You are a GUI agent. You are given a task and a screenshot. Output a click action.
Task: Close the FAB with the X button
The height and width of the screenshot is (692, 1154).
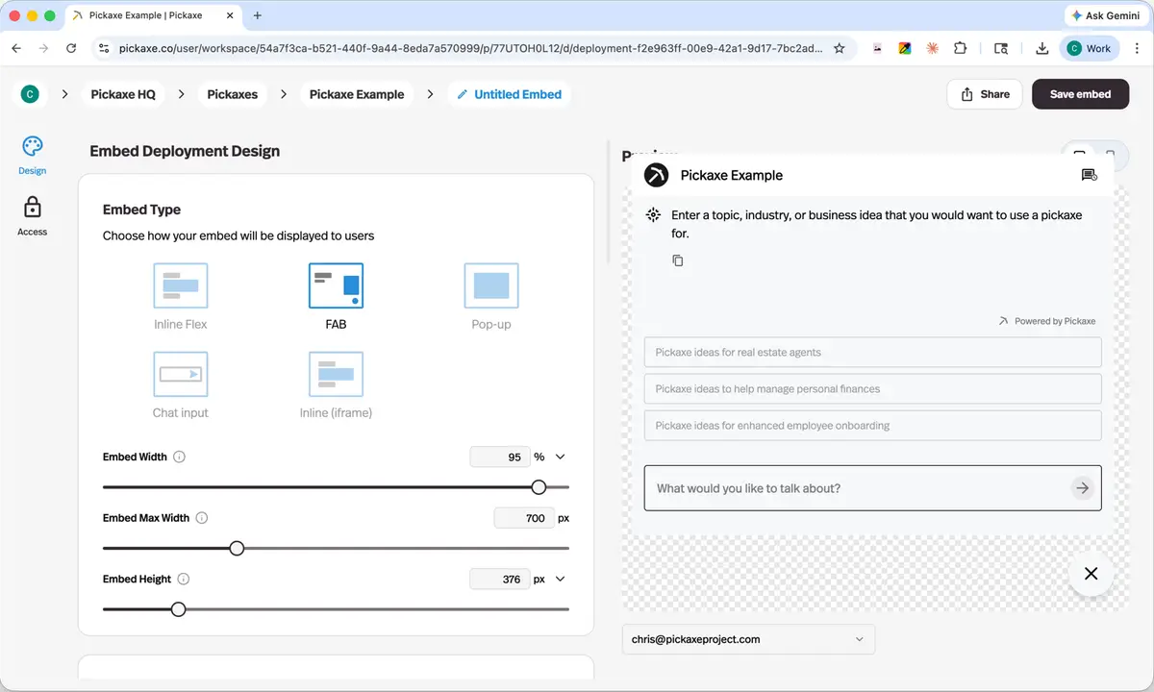click(x=1091, y=574)
